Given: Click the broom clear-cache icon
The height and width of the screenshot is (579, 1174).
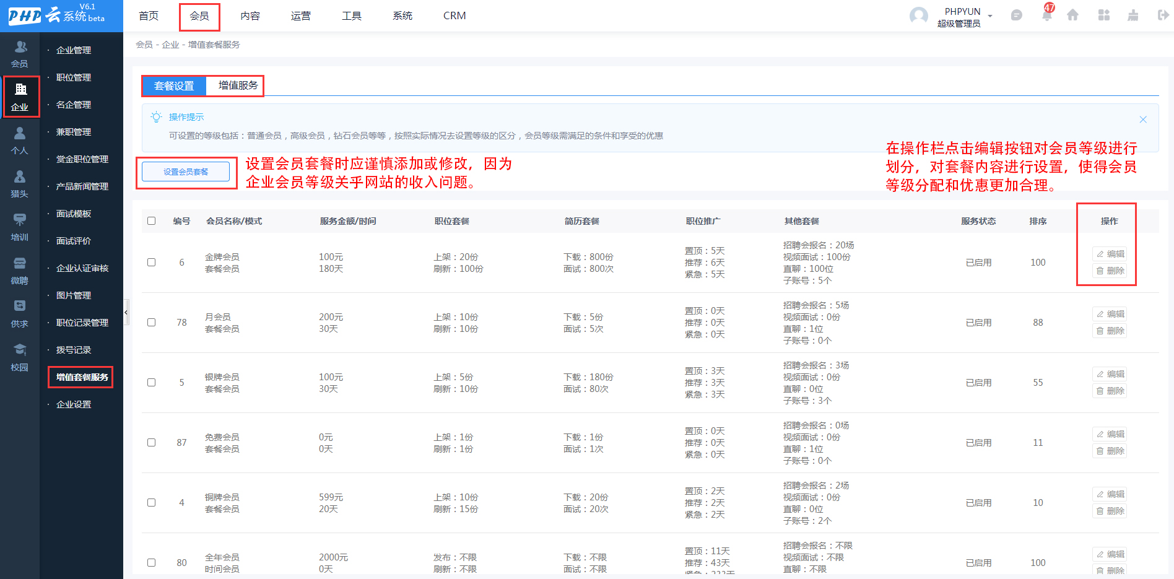Looking at the screenshot, I should point(1133,15).
